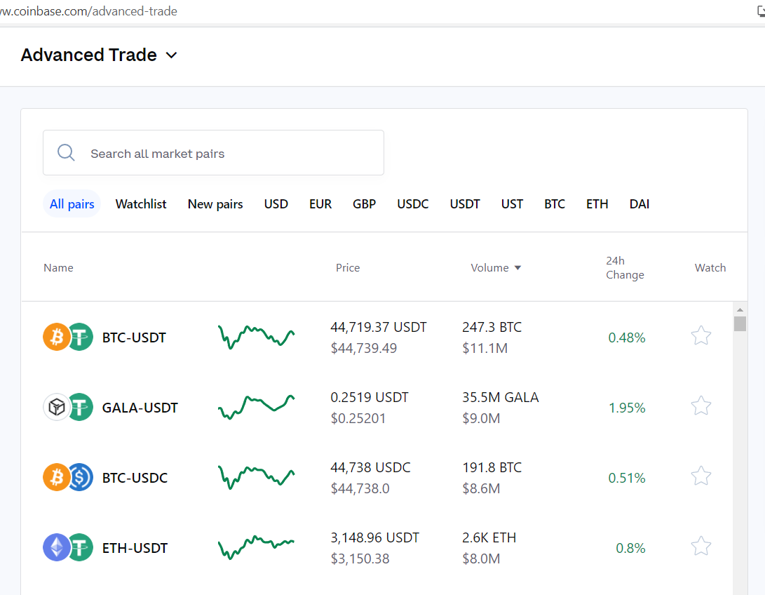Star the ETH-USDT pair
765x595 pixels.
pyautogui.click(x=701, y=547)
